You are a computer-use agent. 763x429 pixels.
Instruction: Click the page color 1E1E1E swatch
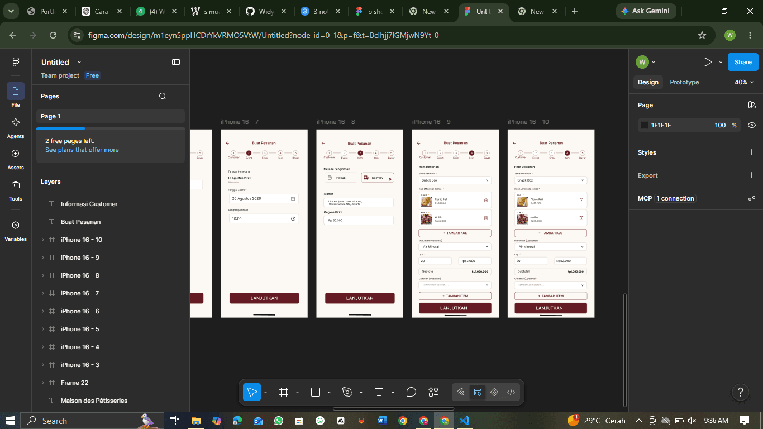pos(645,125)
